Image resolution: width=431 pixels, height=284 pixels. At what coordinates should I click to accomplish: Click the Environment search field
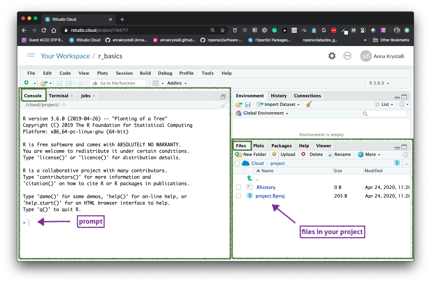pos(383,114)
